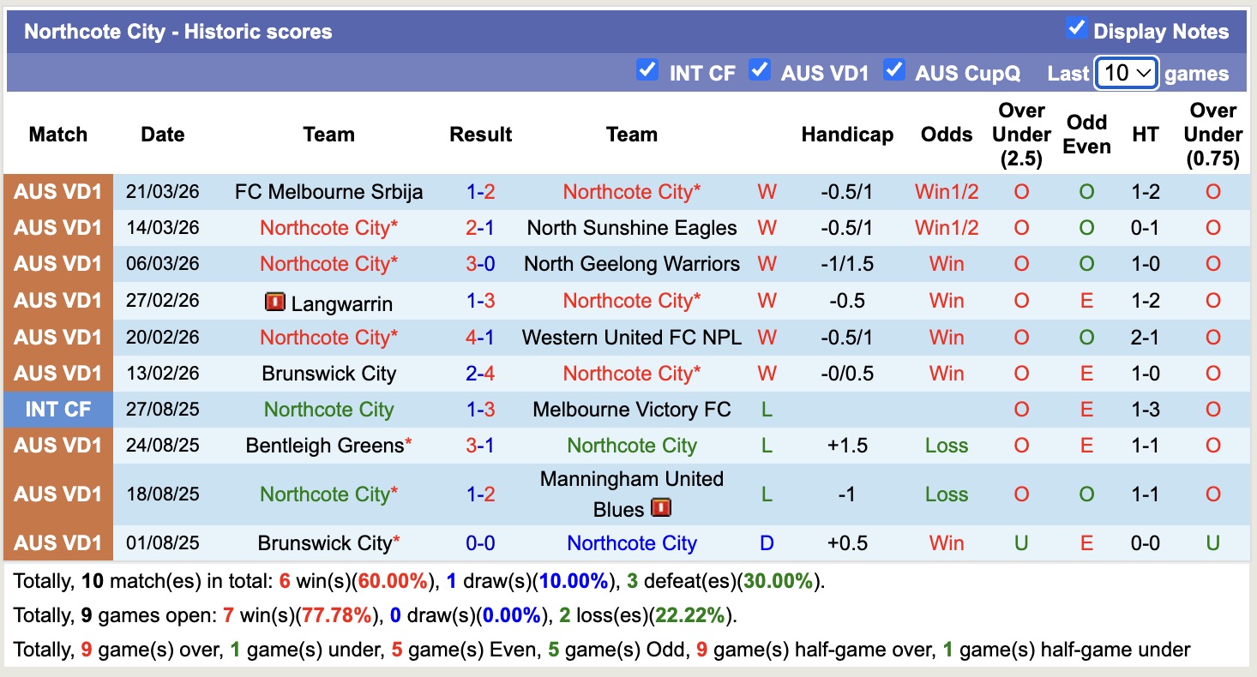Disable the INT CF filter checkbox
1257x677 pixels.
click(647, 72)
